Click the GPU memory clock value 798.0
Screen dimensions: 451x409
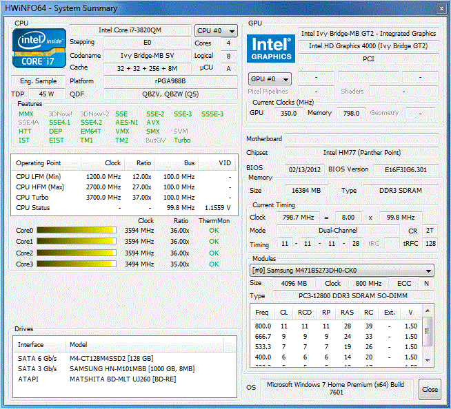(x=351, y=113)
